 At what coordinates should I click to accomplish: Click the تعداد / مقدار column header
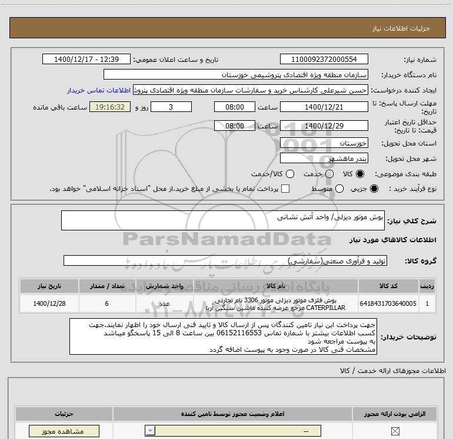107,286
